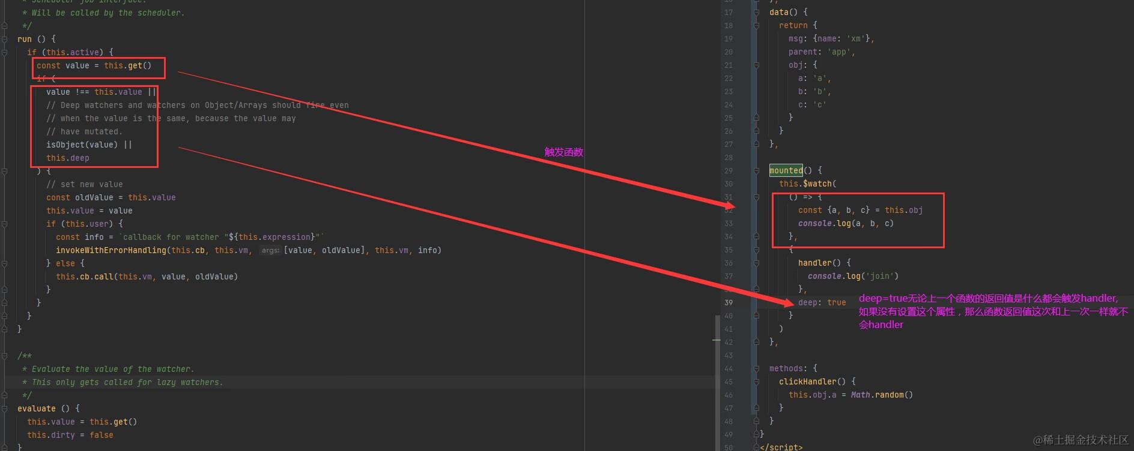Collapse the methods block on line 44

(x=756, y=369)
